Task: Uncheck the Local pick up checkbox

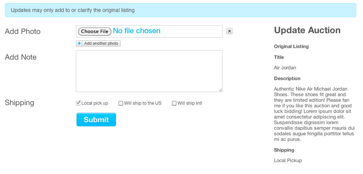Action: coord(79,103)
